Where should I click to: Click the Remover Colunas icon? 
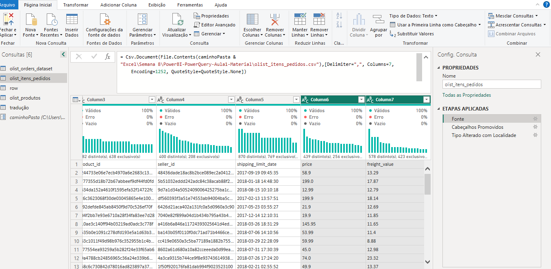pyautogui.click(x=275, y=20)
